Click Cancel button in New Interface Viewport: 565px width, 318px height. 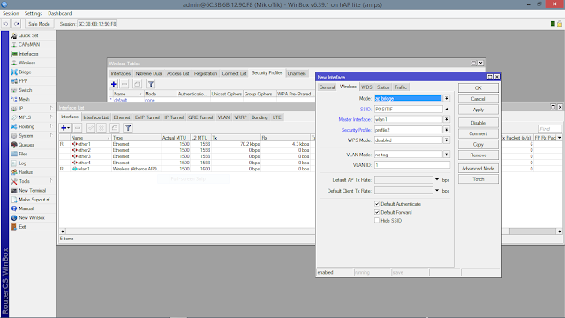click(478, 99)
